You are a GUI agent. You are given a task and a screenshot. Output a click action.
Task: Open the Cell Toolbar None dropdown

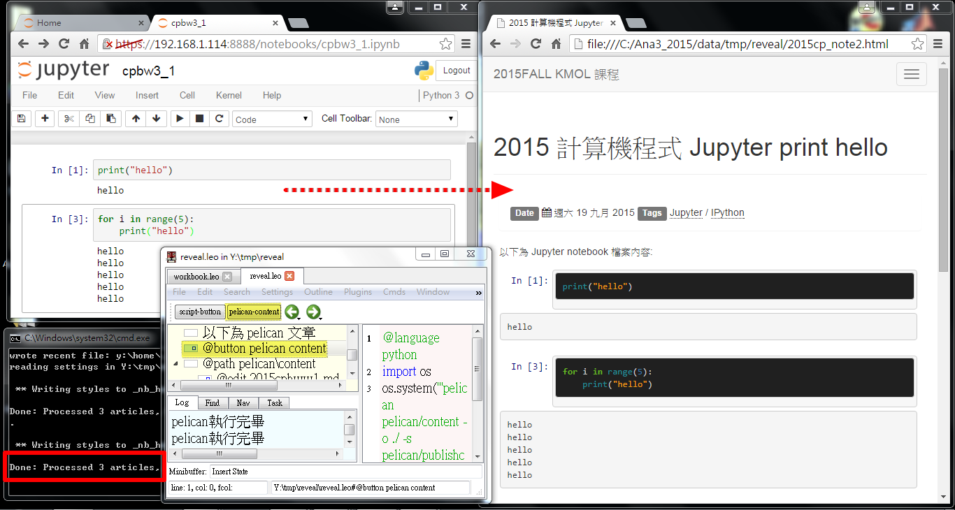(x=416, y=119)
